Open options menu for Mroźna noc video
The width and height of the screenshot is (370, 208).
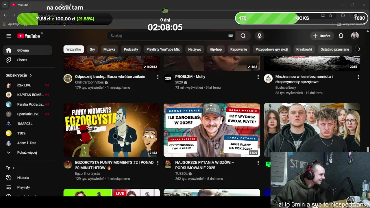(358, 77)
